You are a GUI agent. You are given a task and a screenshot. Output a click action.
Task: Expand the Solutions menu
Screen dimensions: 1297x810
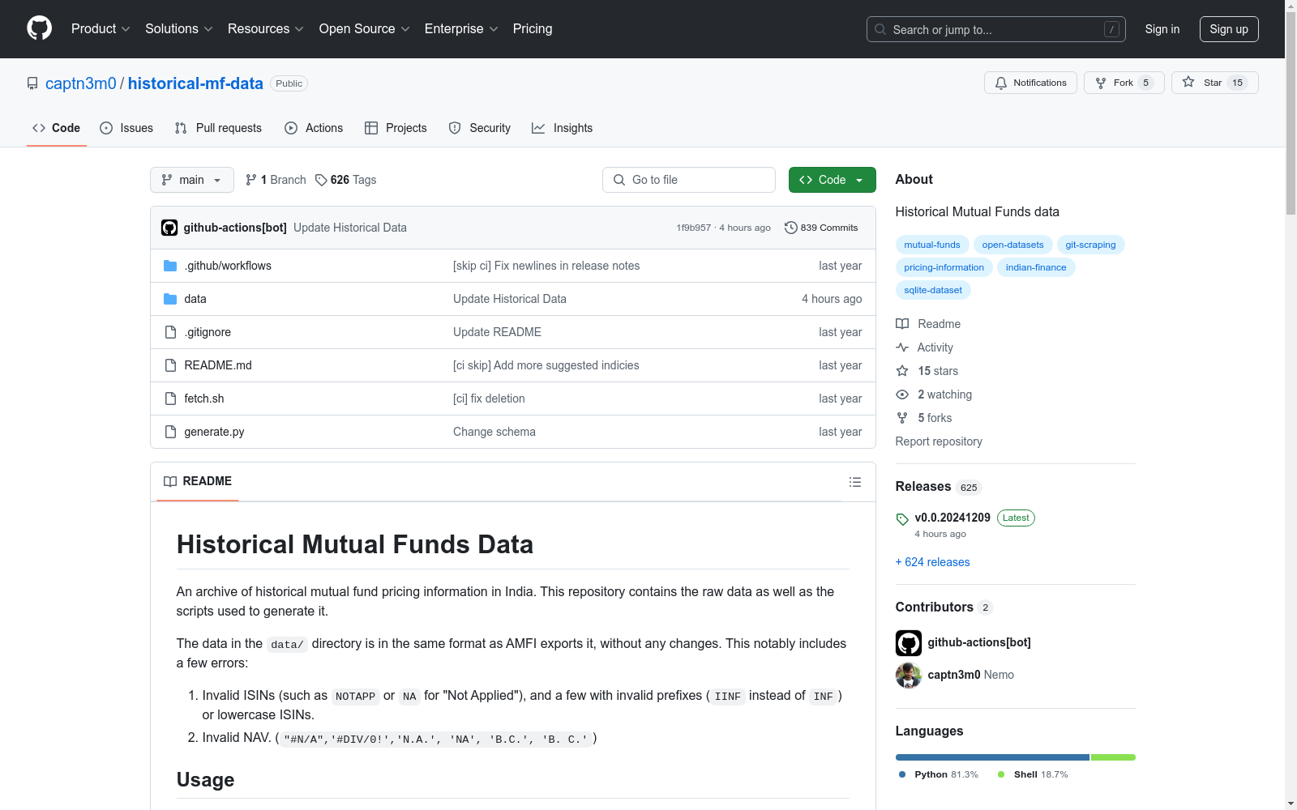[x=179, y=29]
